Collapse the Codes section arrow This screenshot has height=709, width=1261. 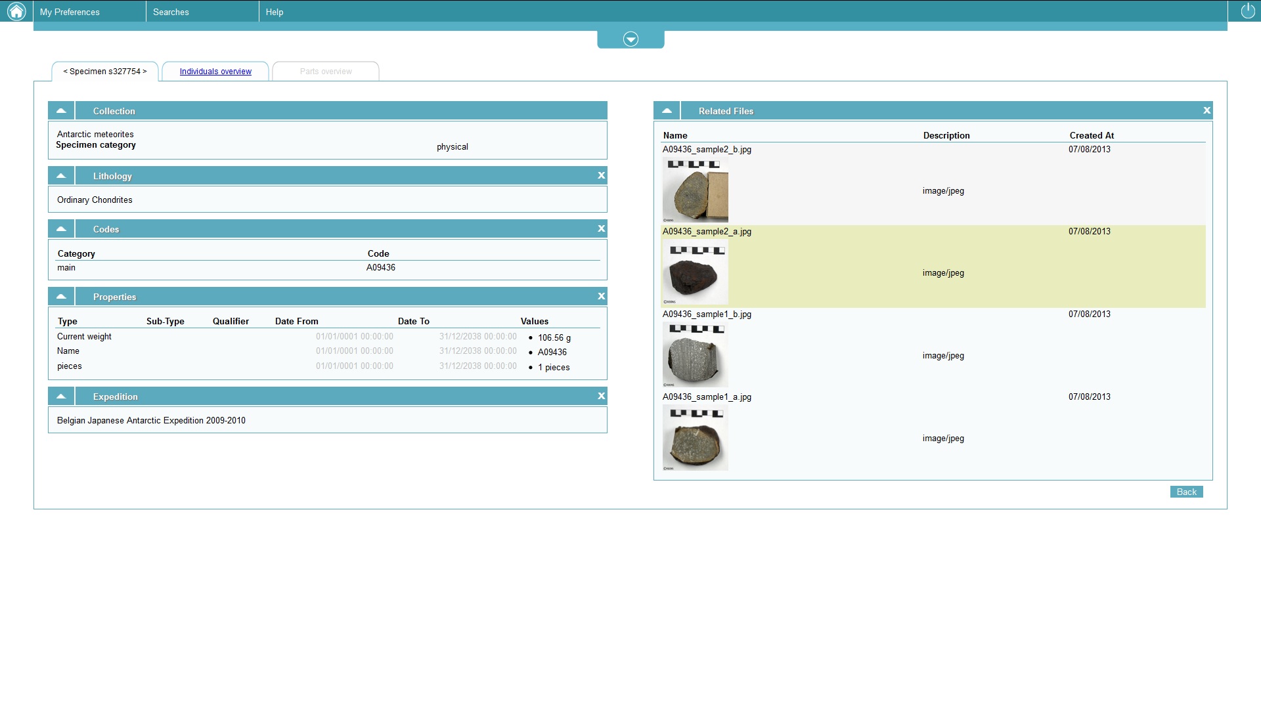pyautogui.click(x=61, y=228)
